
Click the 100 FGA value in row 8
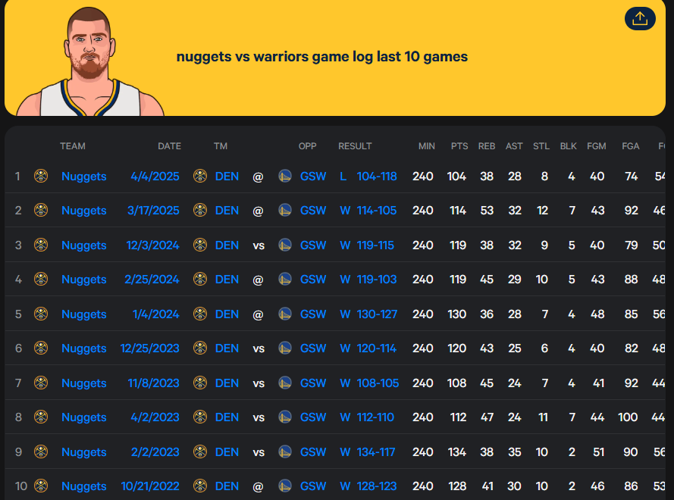[628, 417]
